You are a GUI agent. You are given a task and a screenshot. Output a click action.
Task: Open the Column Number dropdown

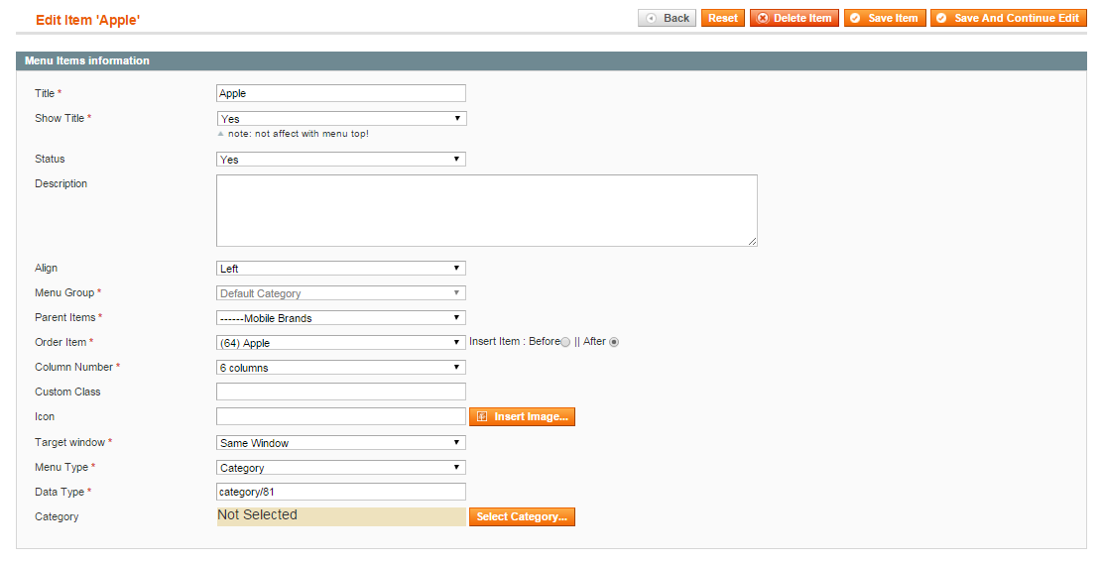coord(341,368)
